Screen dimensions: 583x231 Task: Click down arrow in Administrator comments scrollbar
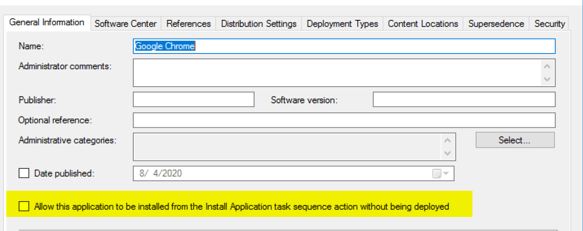548,79
